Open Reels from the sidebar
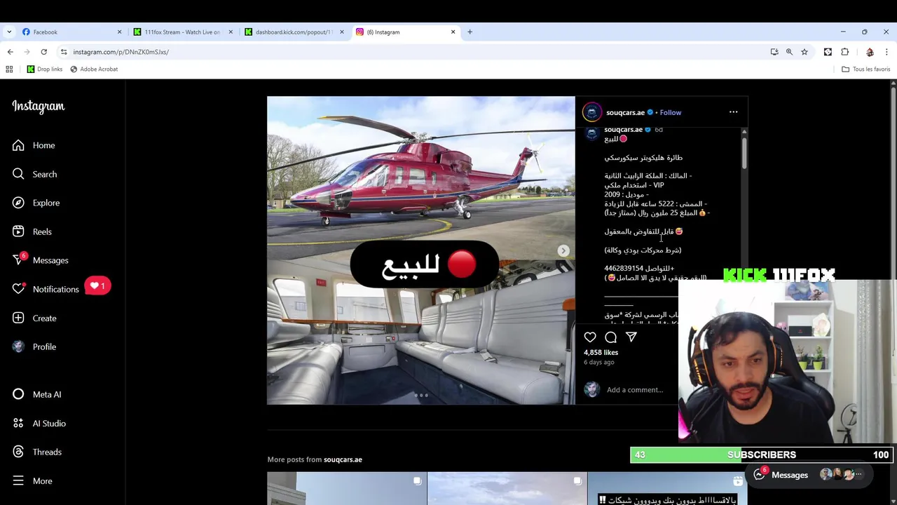Image resolution: width=897 pixels, height=505 pixels. point(32,231)
